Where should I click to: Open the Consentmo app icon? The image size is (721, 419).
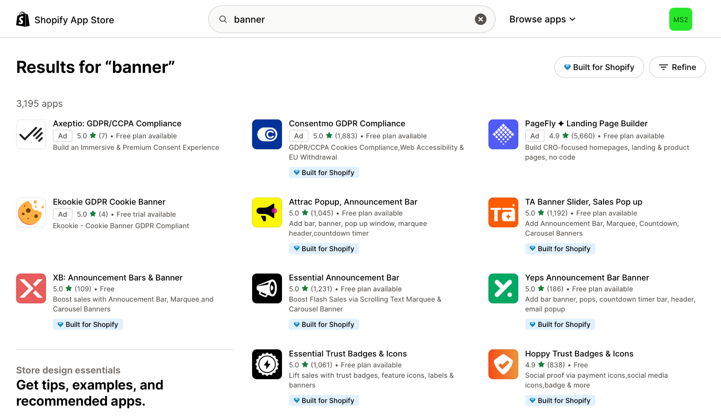click(267, 134)
